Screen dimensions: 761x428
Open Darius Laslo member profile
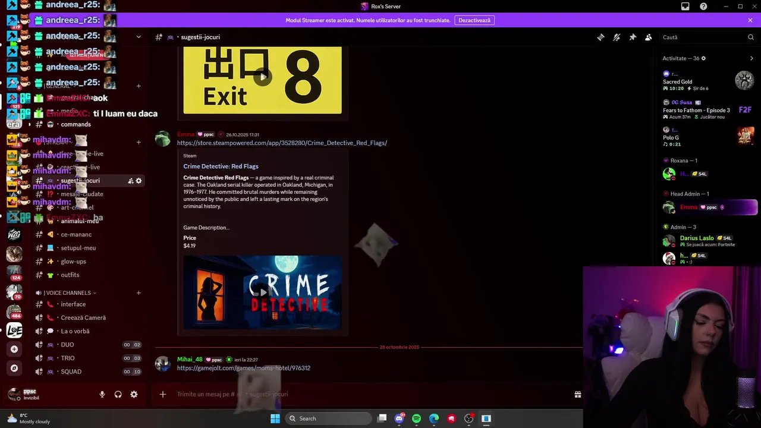click(709, 241)
